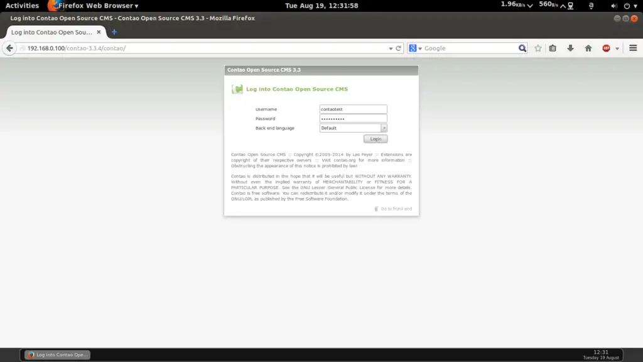Click the 'Contao Open Source CMS 3.3' title bar text
643x362 pixels.
coord(264,70)
